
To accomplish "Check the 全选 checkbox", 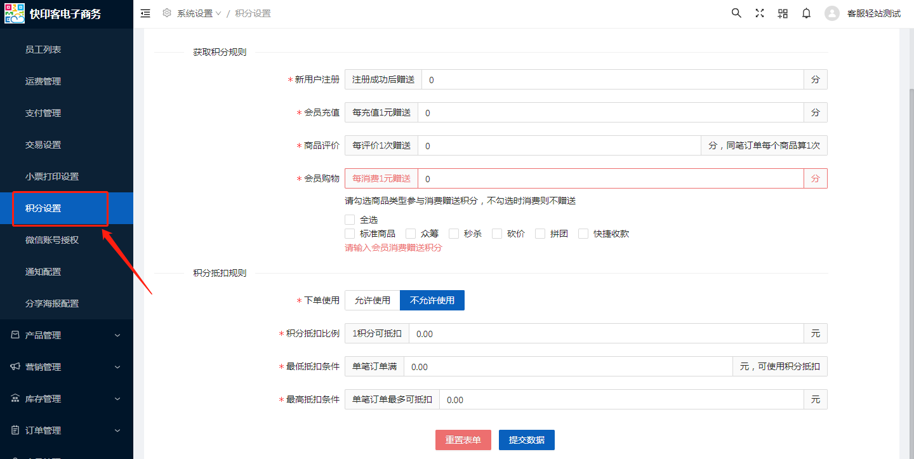I will [350, 220].
